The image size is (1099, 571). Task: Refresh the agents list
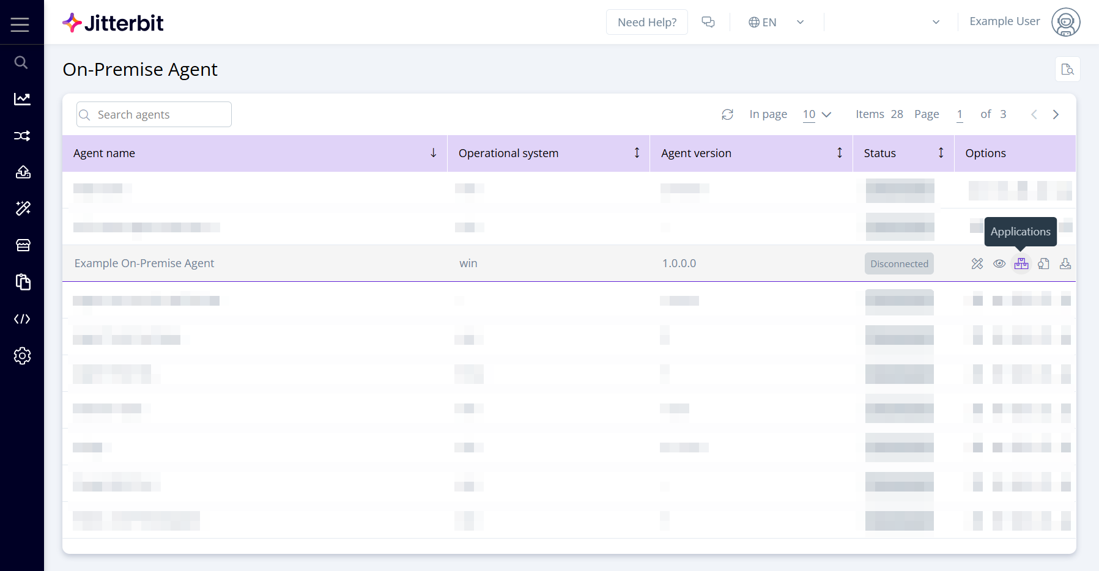[727, 114]
